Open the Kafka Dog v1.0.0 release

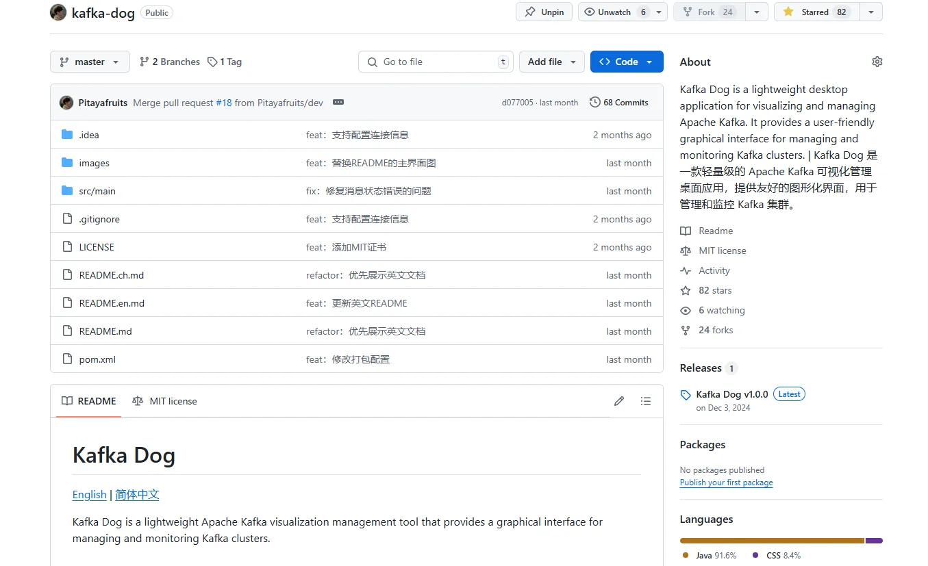[732, 394]
